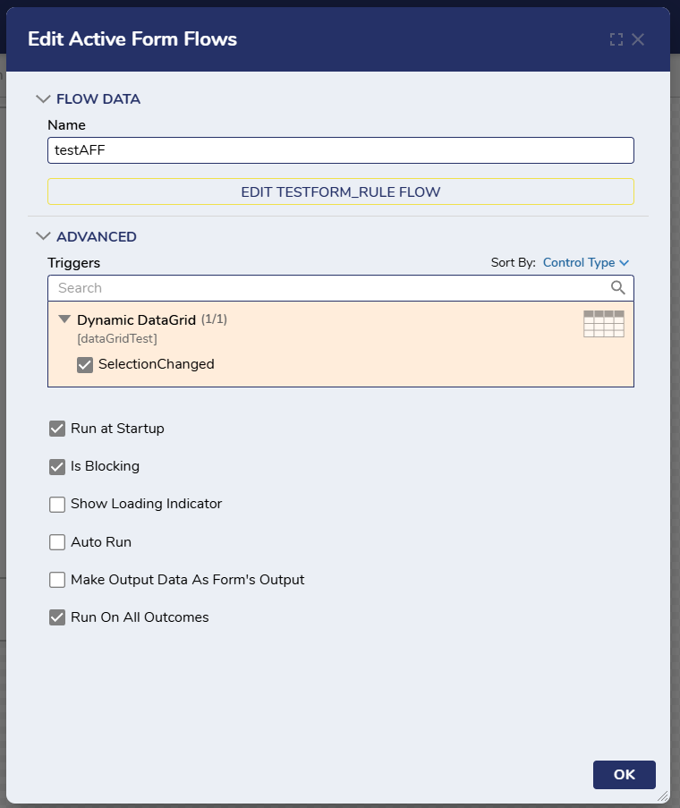Check the Auto Run option
Viewport: 680px width, 808px height.
[x=57, y=542]
